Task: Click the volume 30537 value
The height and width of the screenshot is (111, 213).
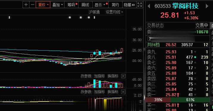Action: point(187,45)
